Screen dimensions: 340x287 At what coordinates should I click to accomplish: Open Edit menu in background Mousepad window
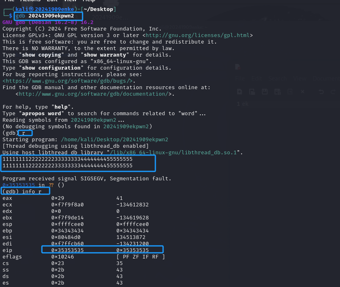pos(257,79)
